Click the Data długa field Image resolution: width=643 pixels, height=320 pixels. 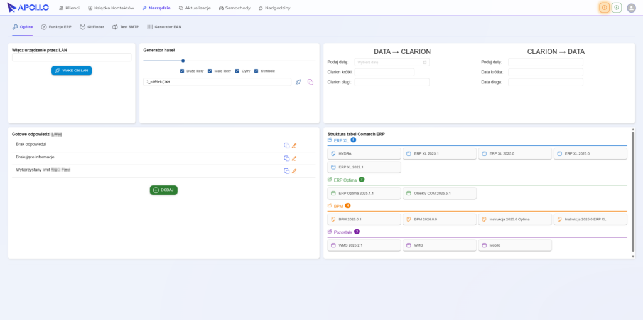pos(546,82)
